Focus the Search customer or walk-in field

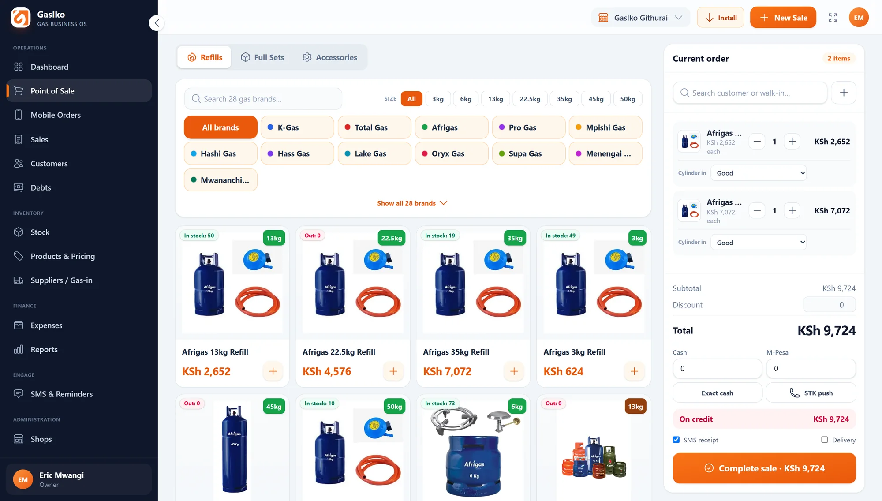click(x=750, y=93)
